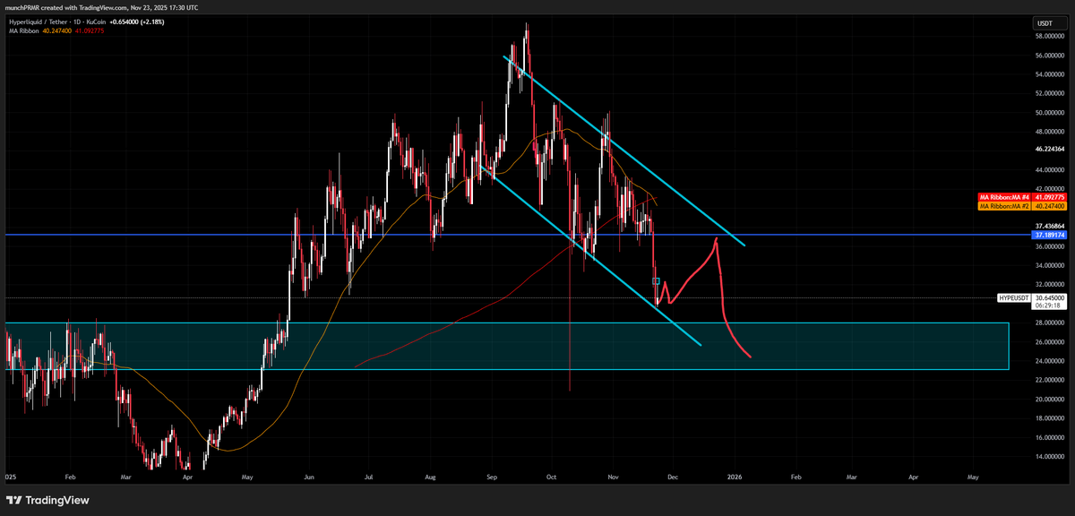Click the 37.436864 price axis value

[x=1049, y=227]
